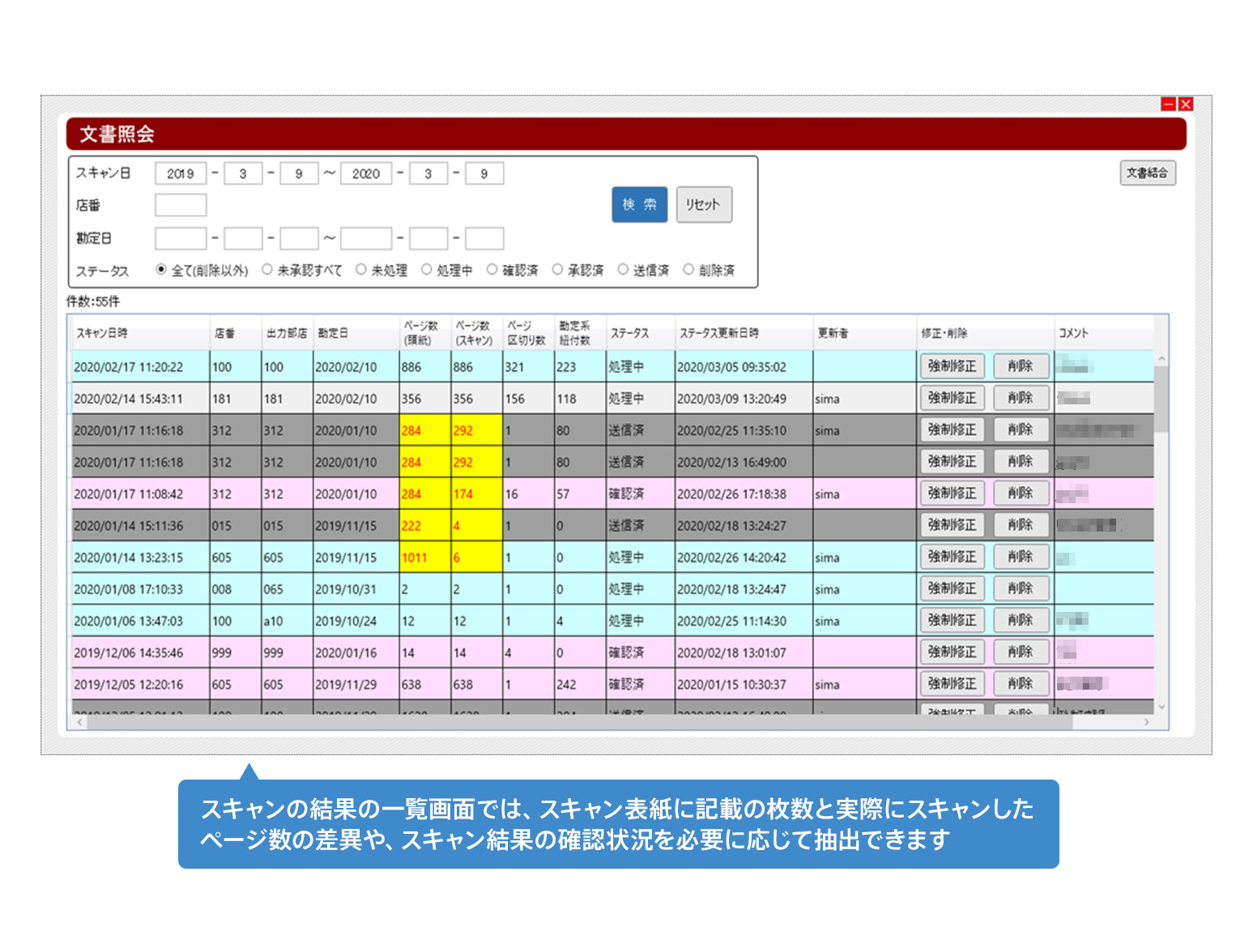Click the right arrow of the horizontal scrollbar
Screen dimensions: 1253x940
click(1146, 722)
